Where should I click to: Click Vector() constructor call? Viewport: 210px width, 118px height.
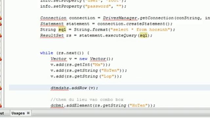[x=100, y=59]
